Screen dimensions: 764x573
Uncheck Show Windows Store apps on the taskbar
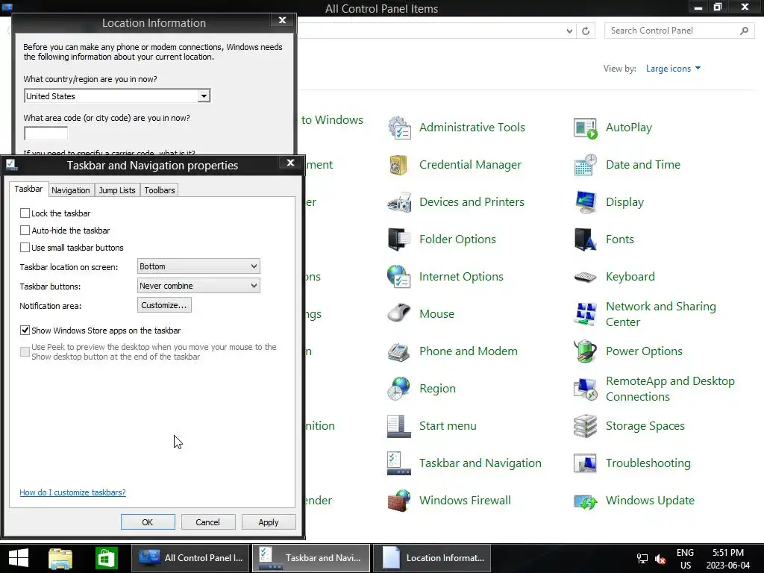(25, 330)
